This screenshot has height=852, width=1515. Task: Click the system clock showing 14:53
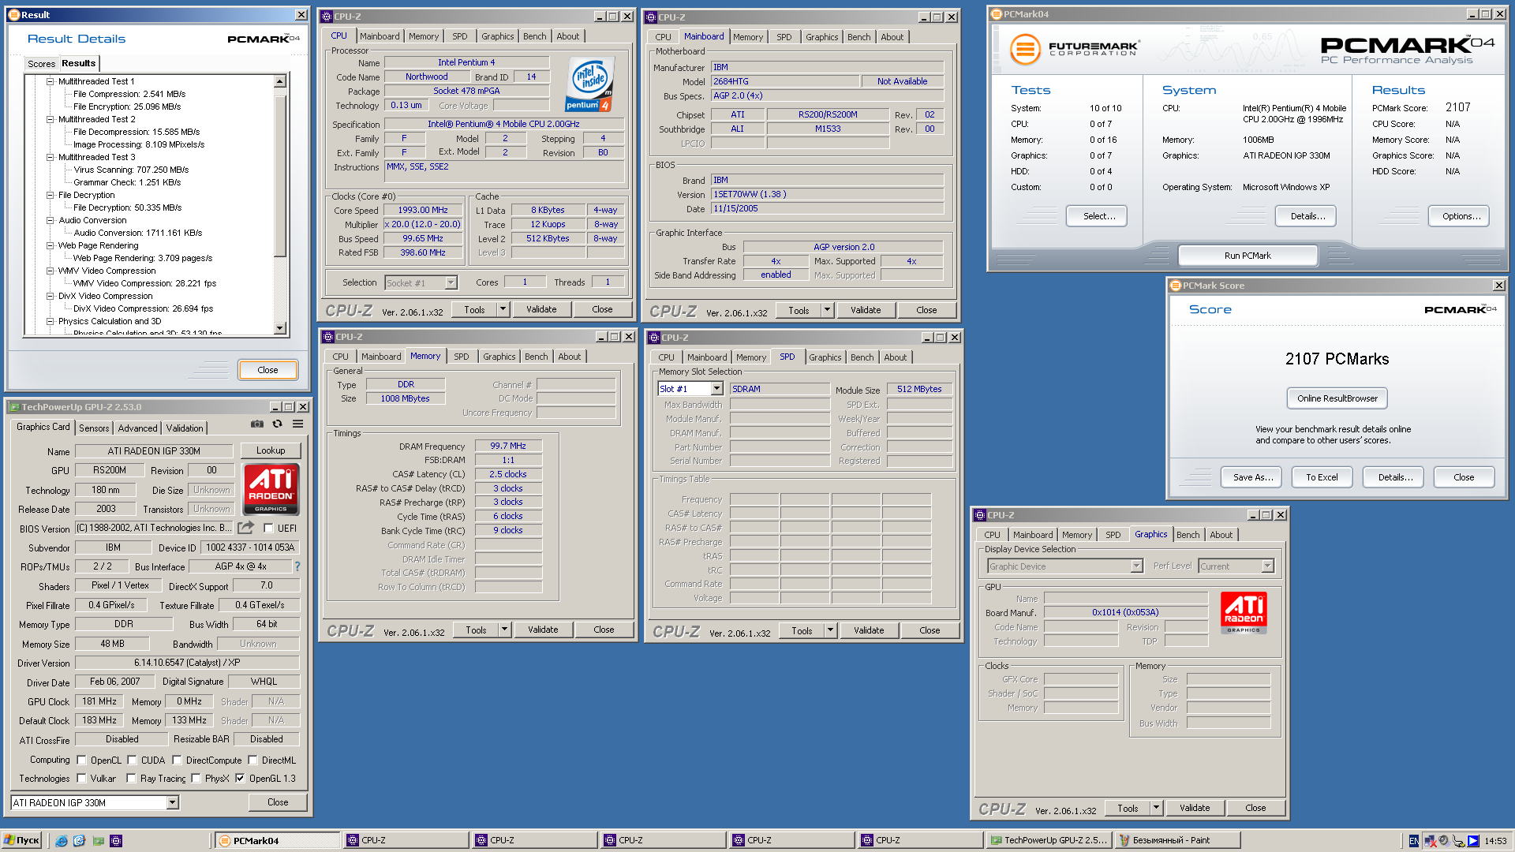tap(1495, 841)
